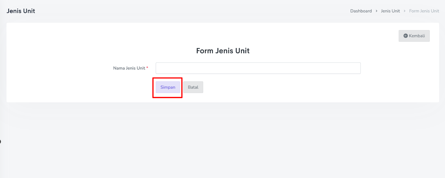Click the Jenis Unit page title
The width and height of the screenshot is (445, 178).
pyautogui.click(x=21, y=11)
